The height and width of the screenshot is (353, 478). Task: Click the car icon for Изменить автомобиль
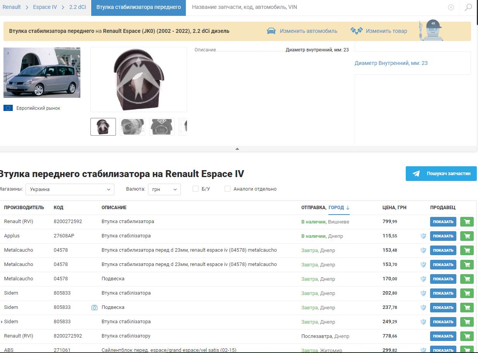click(x=271, y=31)
